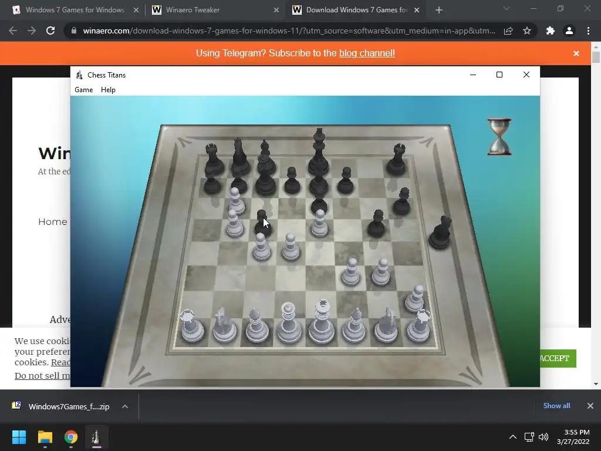Click the hourglass icon in Chess Titans
The height and width of the screenshot is (451, 601).
tap(499, 136)
